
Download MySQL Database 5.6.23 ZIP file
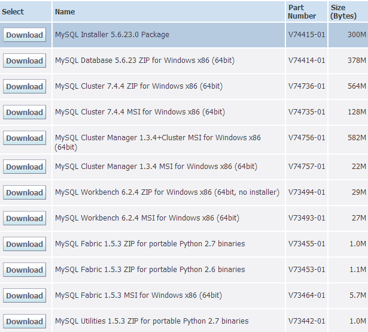click(25, 61)
